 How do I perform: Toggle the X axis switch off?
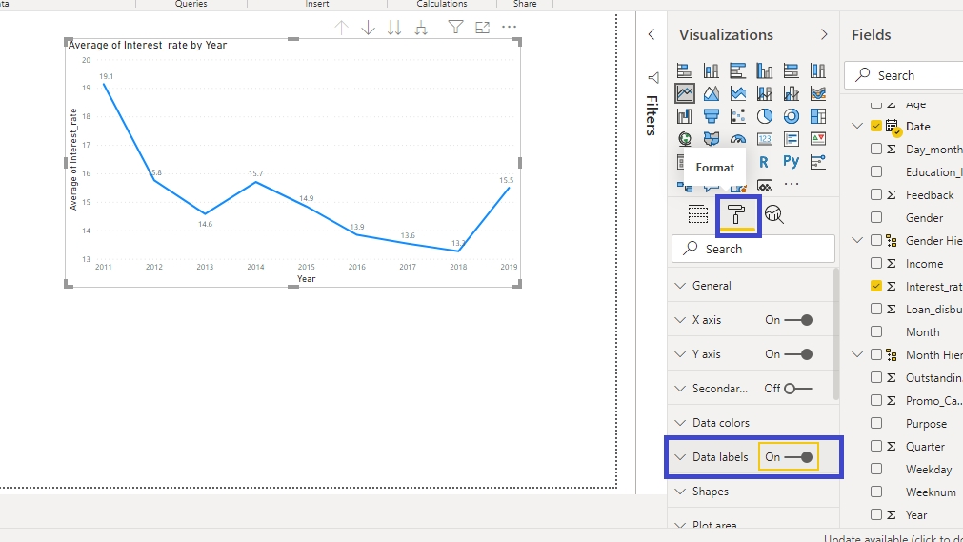pos(798,320)
